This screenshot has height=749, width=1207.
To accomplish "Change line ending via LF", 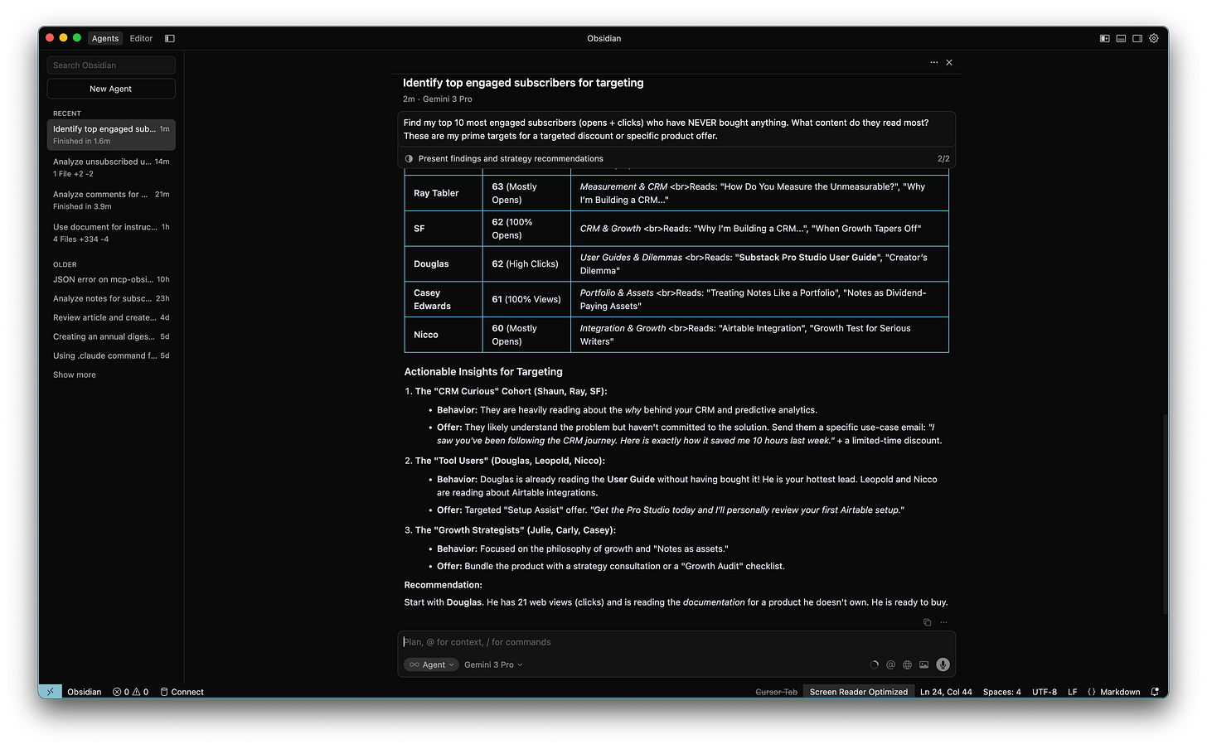I will [1072, 692].
